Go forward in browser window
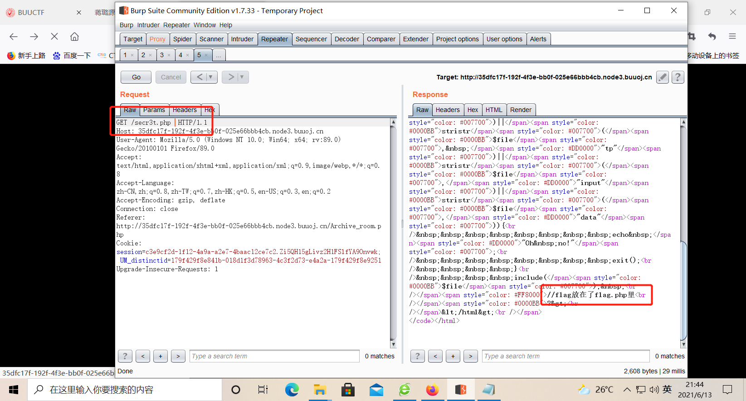 34,37
